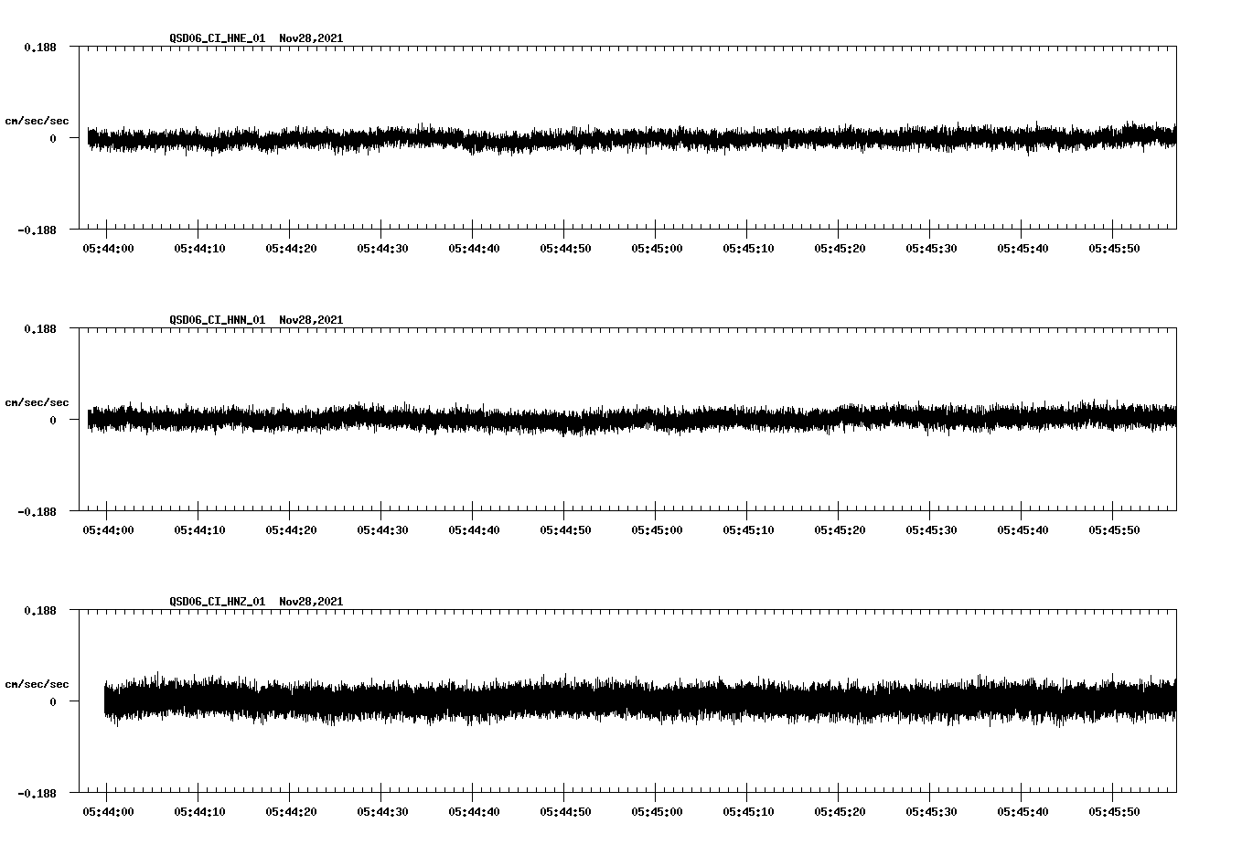Select the 05:45:30 time label under HNN plot
Screen dimensions: 1242x845
[931, 530]
